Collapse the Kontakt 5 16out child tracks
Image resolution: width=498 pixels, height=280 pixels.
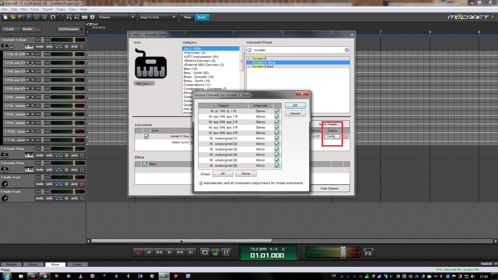tap(11, 47)
